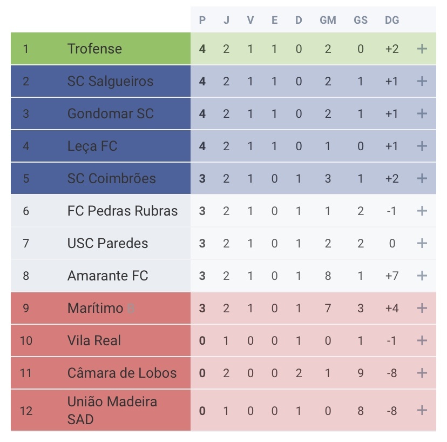
Task: Open Trofense team page
Action: (x=94, y=49)
